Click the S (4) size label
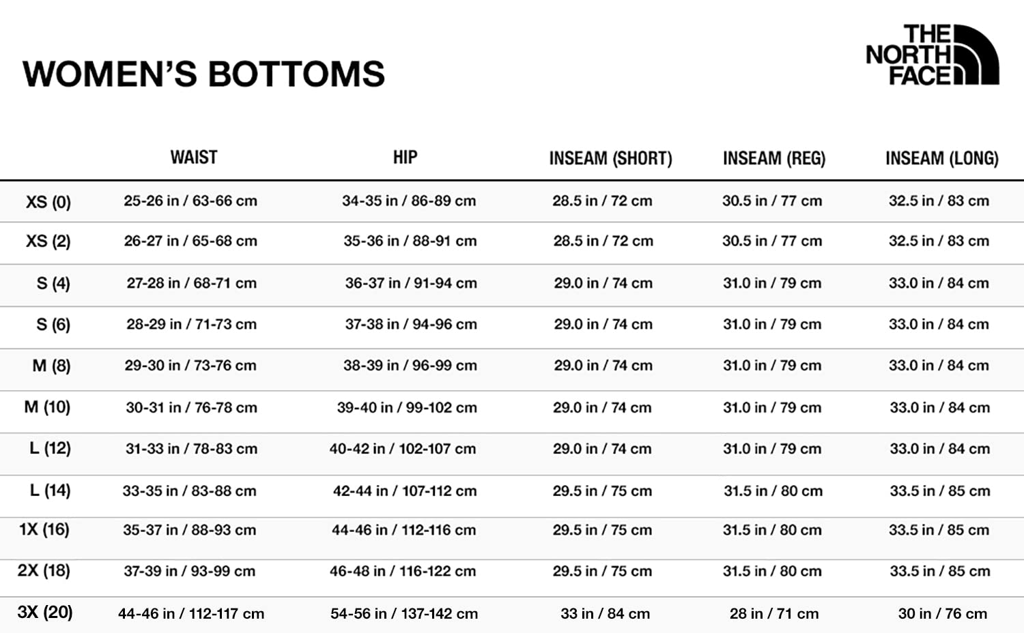The image size is (1024, 633). pos(53,283)
